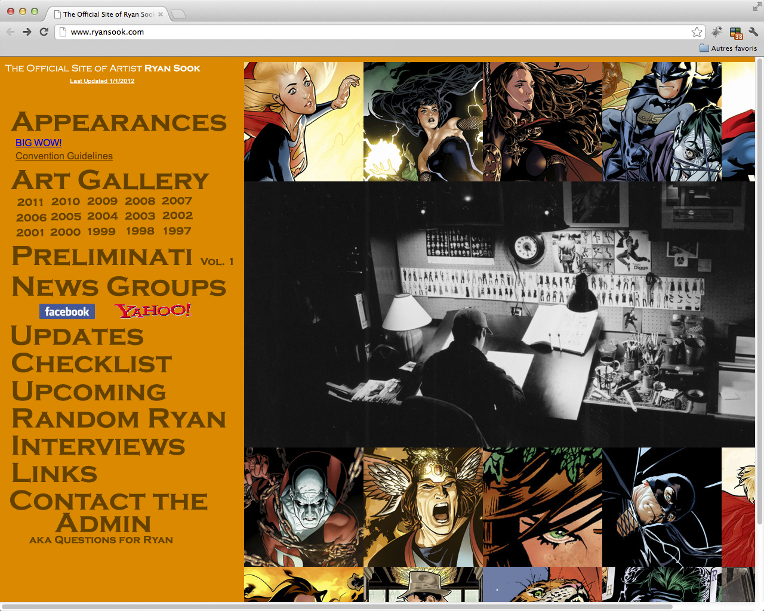Open the Yahoo! news group logo
This screenshot has width=764, height=611.
click(153, 310)
